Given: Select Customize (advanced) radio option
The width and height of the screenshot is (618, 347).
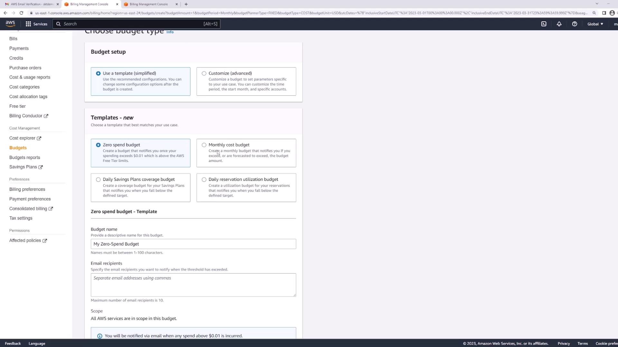Looking at the screenshot, I should click(204, 74).
